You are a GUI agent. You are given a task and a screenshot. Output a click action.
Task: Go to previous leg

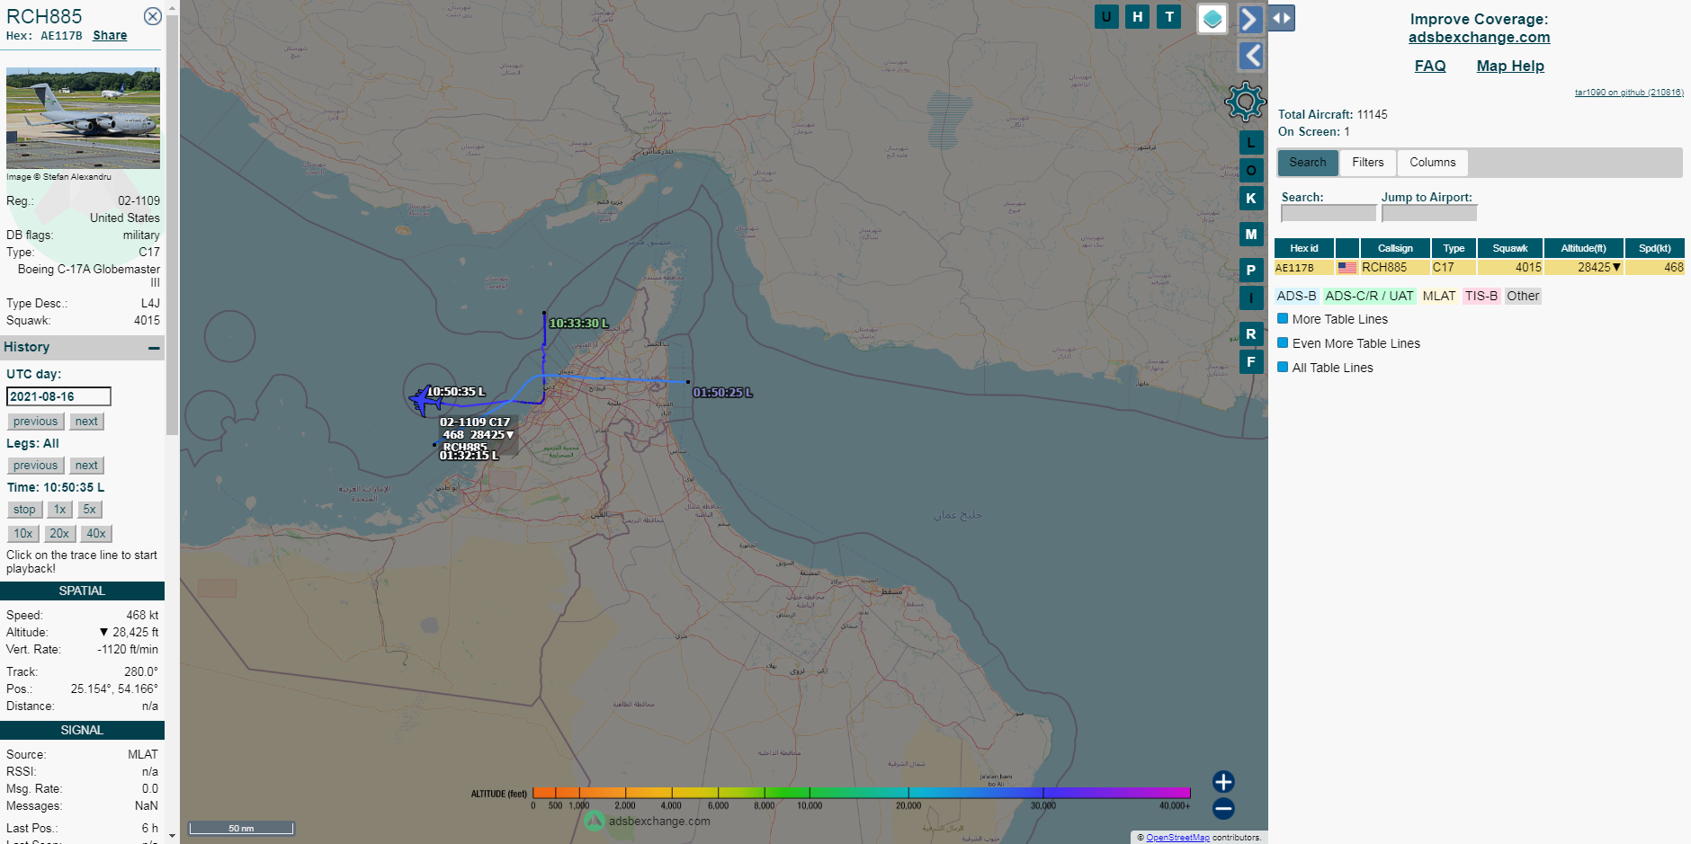click(35, 466)
